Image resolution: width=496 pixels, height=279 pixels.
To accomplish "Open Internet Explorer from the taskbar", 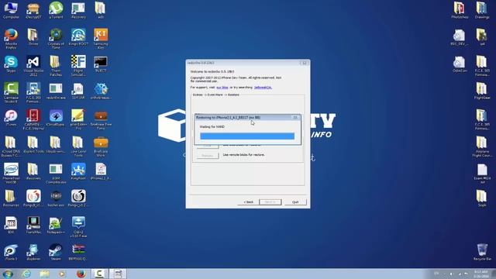I will (26, 274).
